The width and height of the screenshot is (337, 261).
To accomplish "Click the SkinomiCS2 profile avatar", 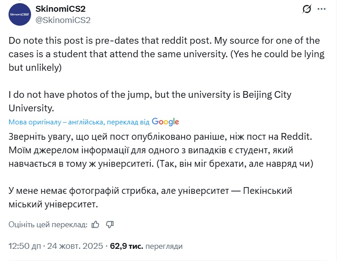I will click(x=19, y=15).
